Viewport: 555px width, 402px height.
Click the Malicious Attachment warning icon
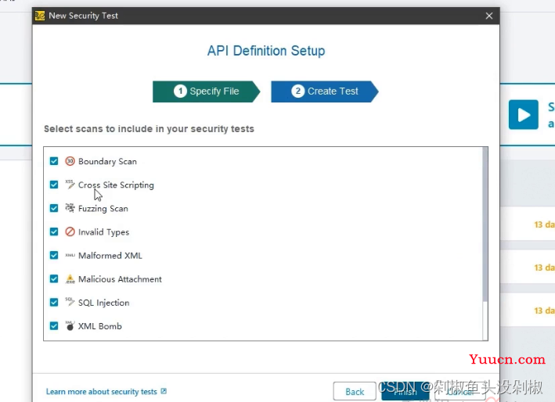click(x=70, y=278)
